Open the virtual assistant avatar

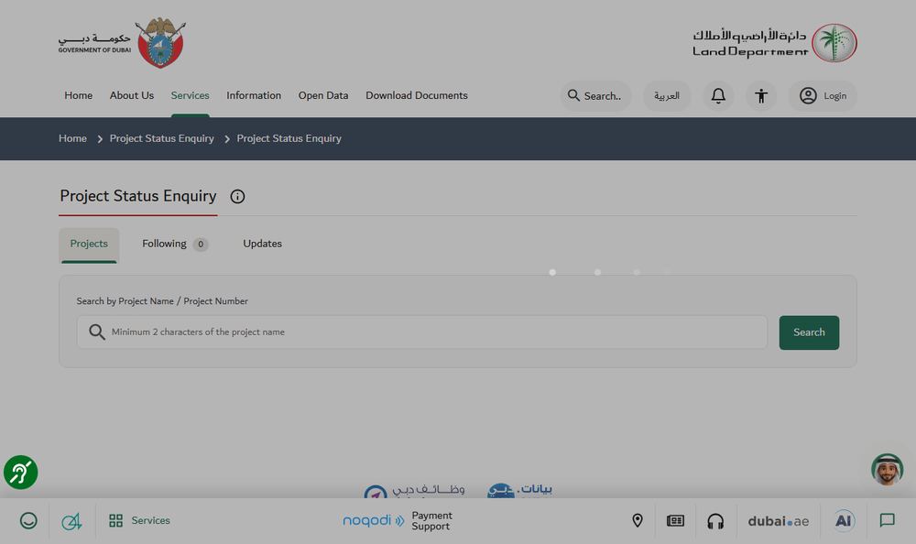point(887,469)
